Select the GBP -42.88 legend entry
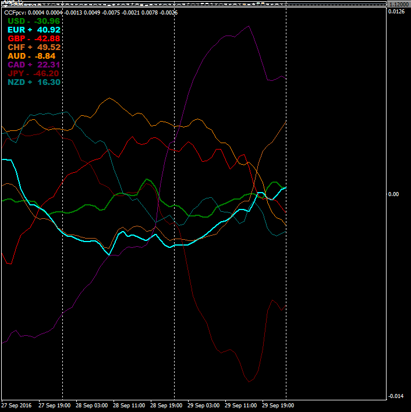 (x=34, y=38)
